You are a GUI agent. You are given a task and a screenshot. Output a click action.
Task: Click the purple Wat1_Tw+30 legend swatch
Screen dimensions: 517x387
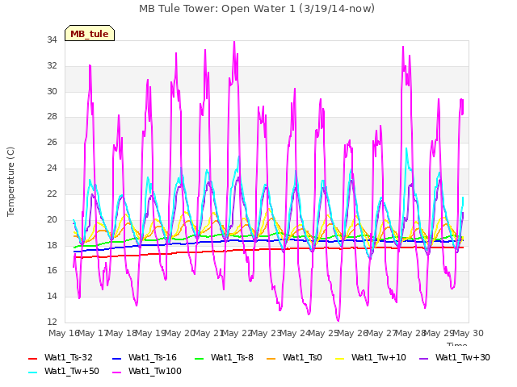(424, 358)
